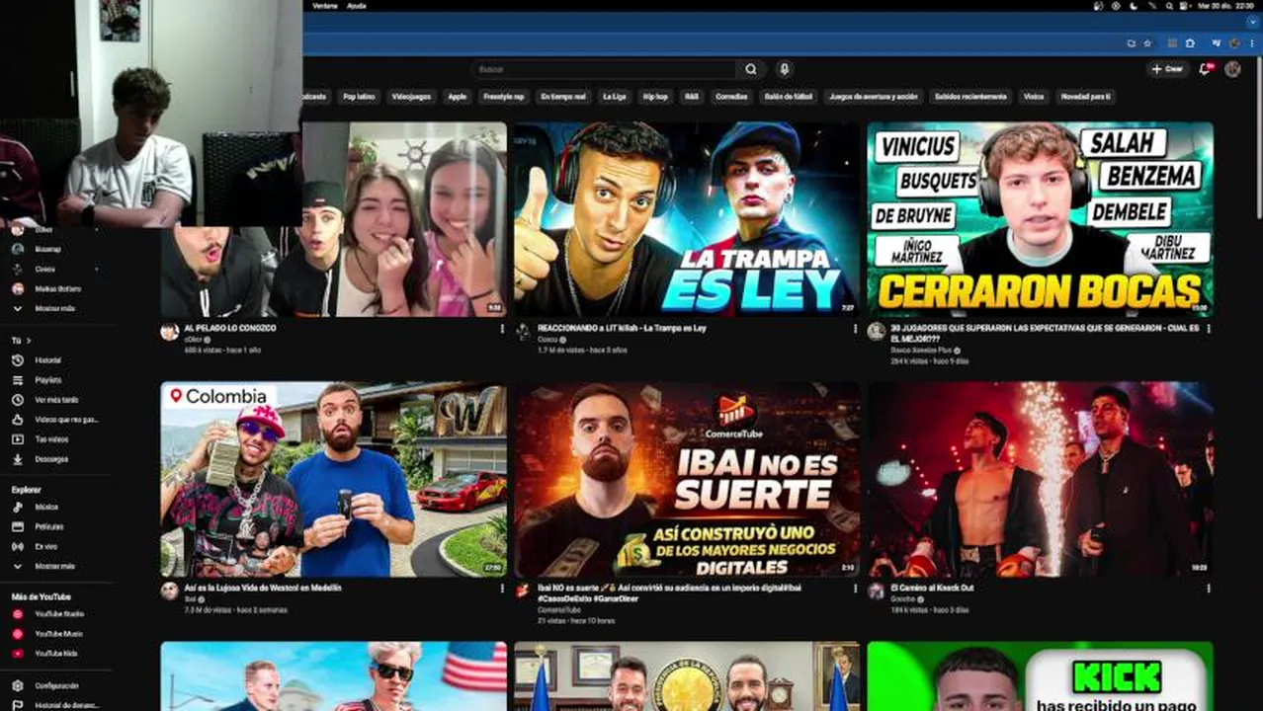
Task: Select the Vistos filter chip
Action: pos(1034,97)
